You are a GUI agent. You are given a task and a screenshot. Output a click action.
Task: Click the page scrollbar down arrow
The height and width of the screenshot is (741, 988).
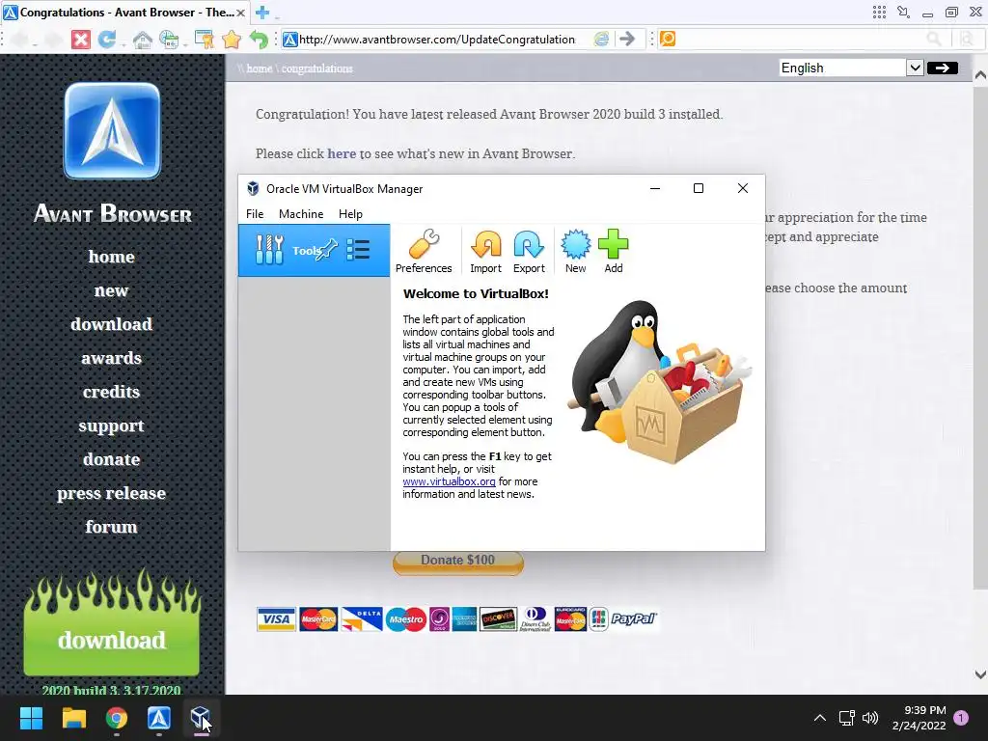pyautogui.click(x=980, y=674)
